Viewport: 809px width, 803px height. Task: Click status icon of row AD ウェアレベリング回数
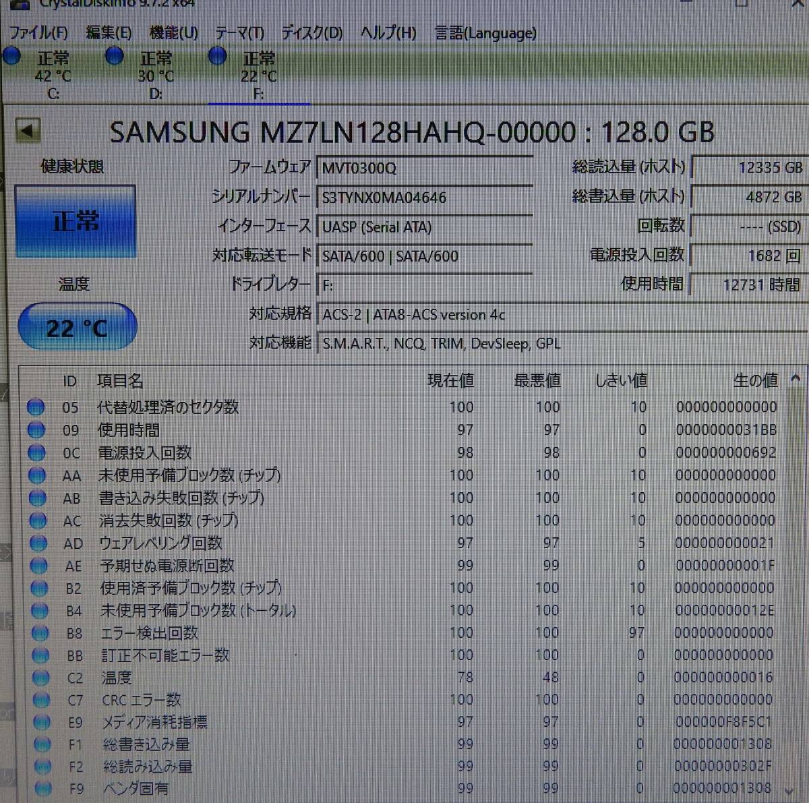38,543
